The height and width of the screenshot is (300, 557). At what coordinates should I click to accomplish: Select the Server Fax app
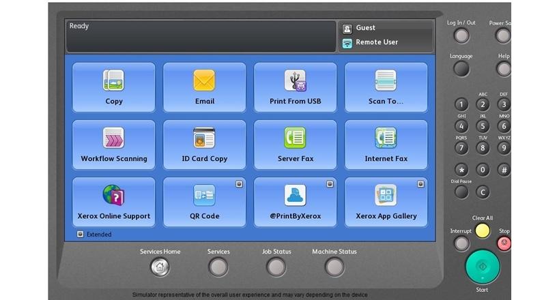point(295,145)
